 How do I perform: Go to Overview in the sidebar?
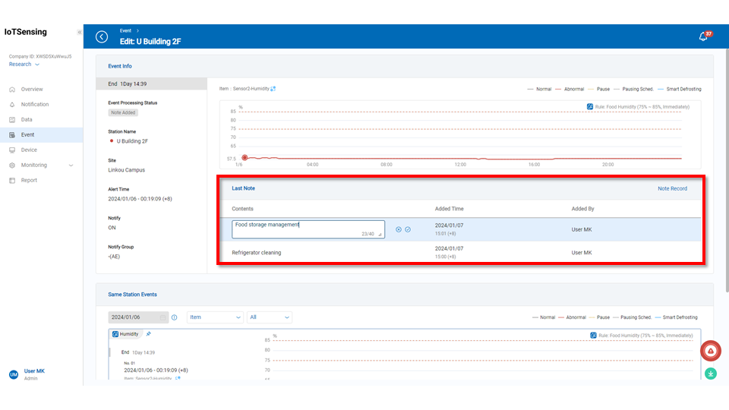pos(32,89)
